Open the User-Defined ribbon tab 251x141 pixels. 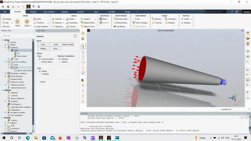click(x=49, y=12)
